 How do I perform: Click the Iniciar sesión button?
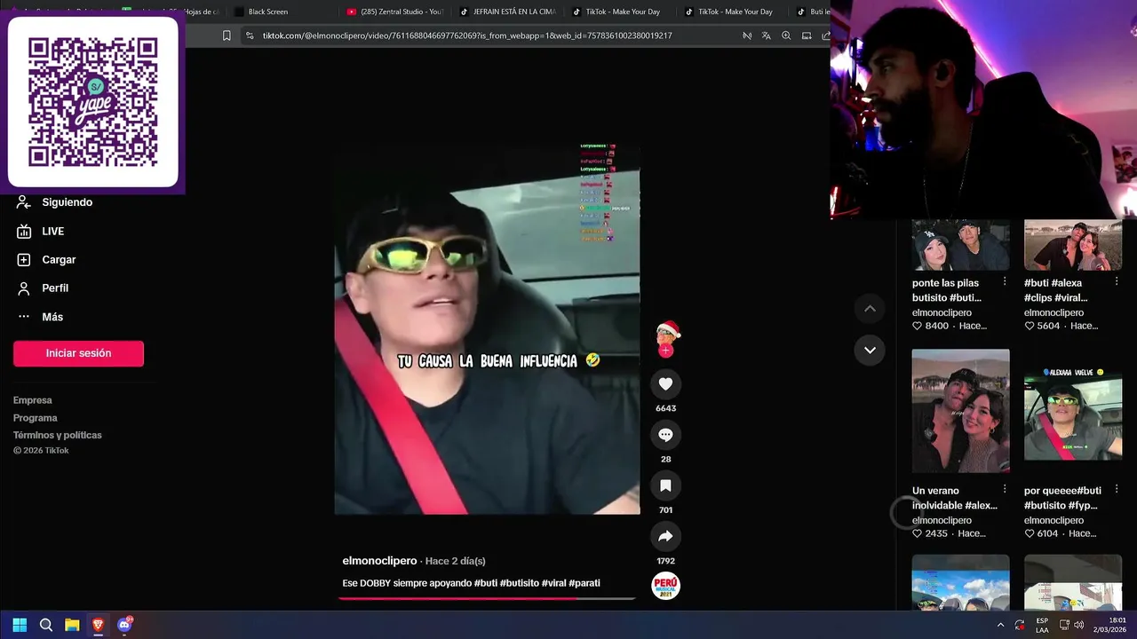point(78,353)
